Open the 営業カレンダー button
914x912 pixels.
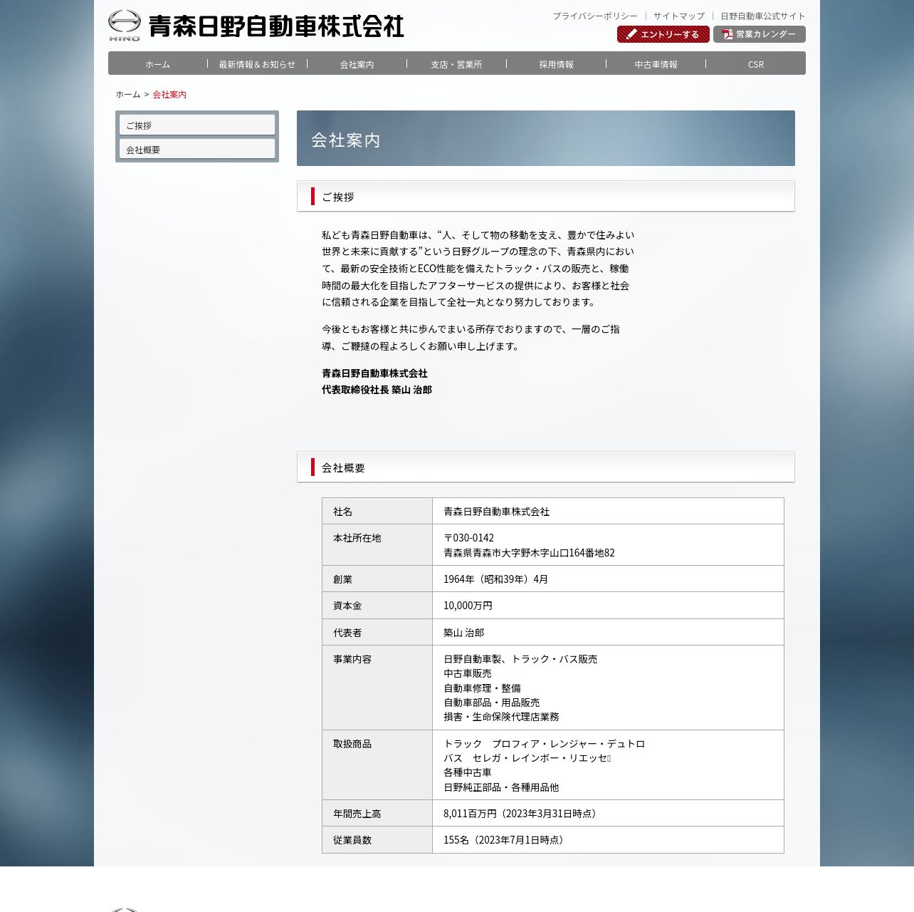point(760,34)
